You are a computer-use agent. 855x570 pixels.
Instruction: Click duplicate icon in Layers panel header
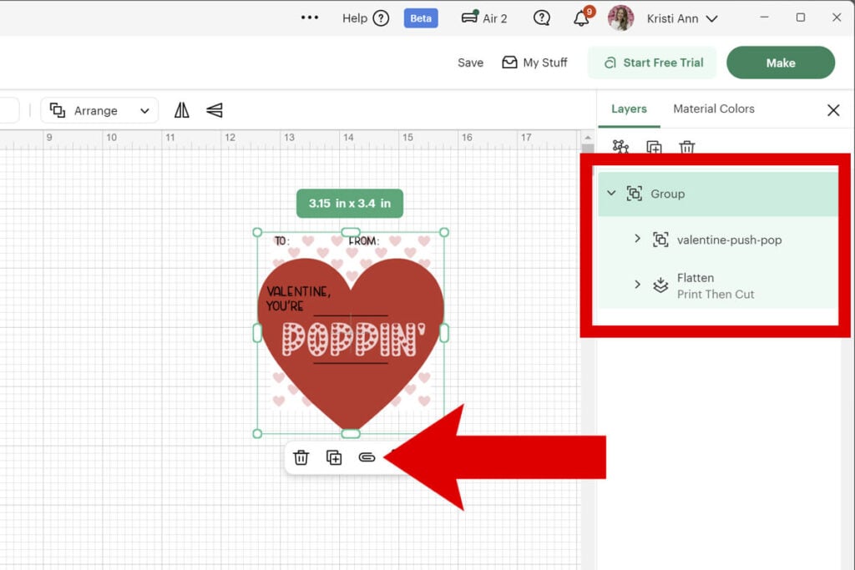click(654, 148)
